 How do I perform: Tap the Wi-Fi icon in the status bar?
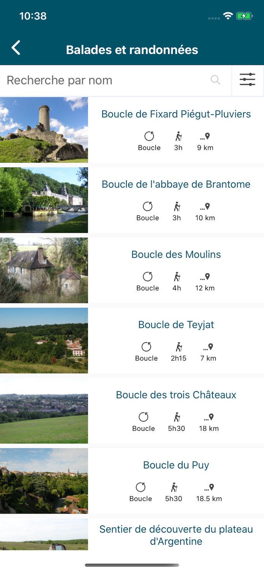[228, 16]
